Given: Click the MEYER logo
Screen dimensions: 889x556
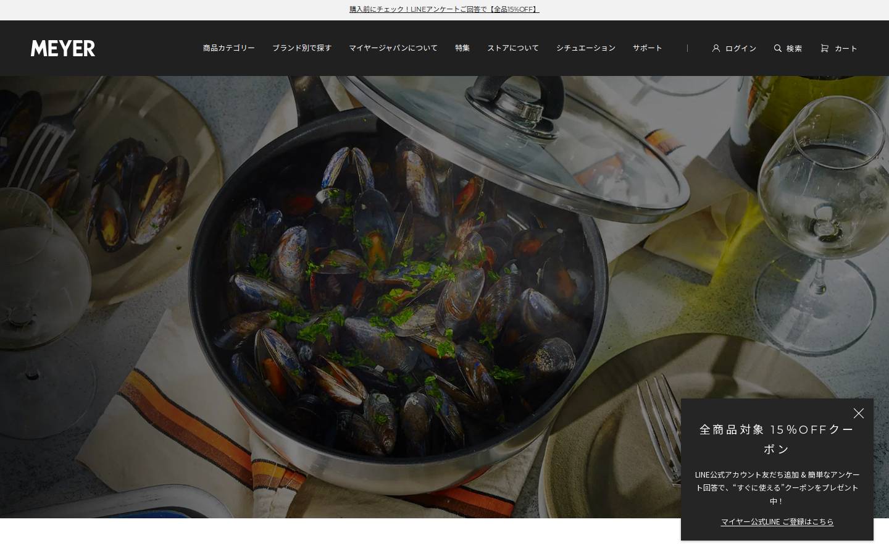Looking at the screenshot, I should (x=63, y=48).
